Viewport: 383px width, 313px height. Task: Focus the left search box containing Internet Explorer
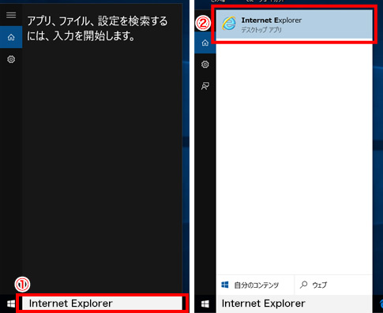102,304
